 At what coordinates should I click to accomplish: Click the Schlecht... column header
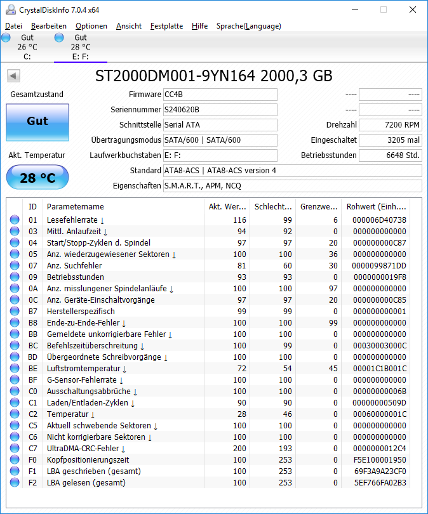(273, 207)
